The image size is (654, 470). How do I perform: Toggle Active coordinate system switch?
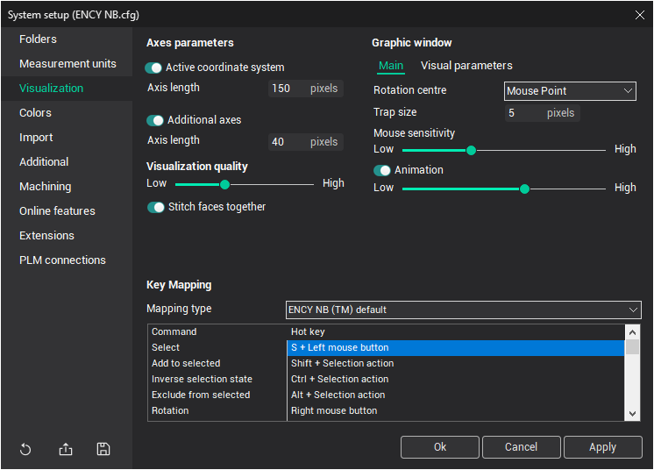(155, 68)
